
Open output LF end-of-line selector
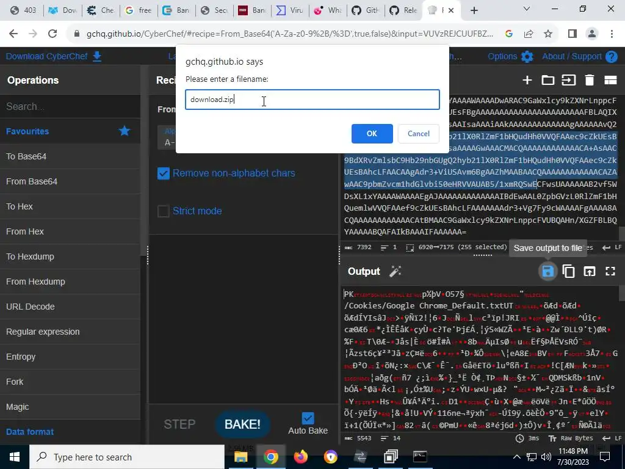click(612, 438)
